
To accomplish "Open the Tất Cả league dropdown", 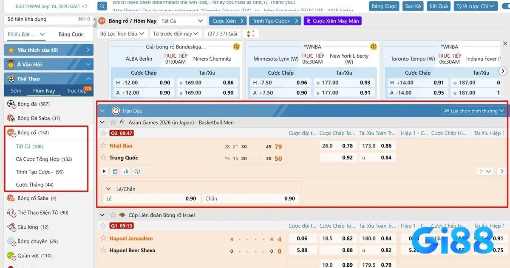I will click(182, 21).
